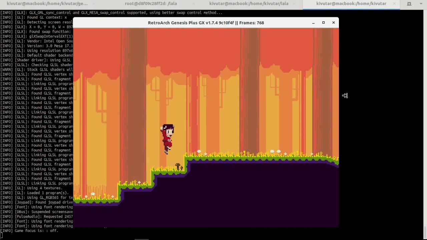Click the "Using resolution 897x6" terminal line
This screenshot has height=240, width=427.
coord(36,51)
